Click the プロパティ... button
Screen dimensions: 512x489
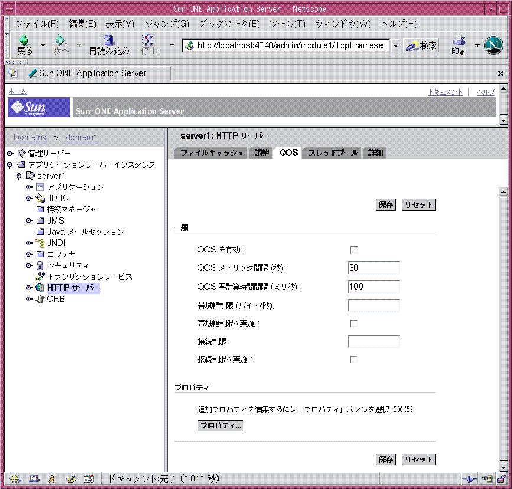tap(220, 425)
